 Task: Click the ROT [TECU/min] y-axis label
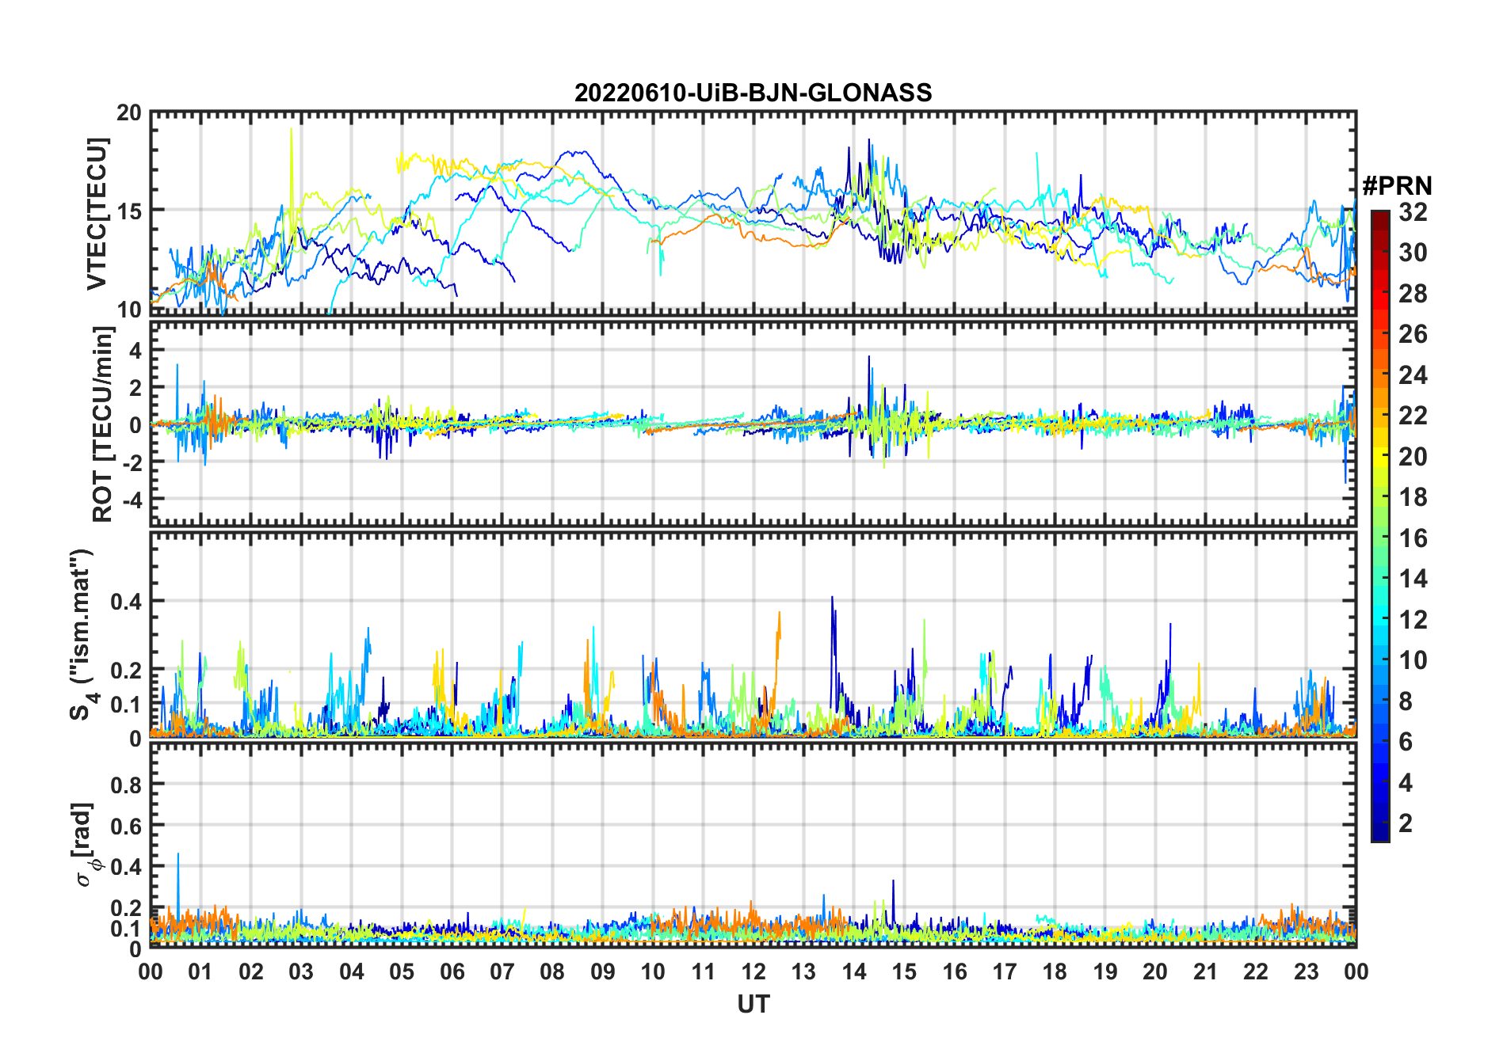tap(103, 424)
